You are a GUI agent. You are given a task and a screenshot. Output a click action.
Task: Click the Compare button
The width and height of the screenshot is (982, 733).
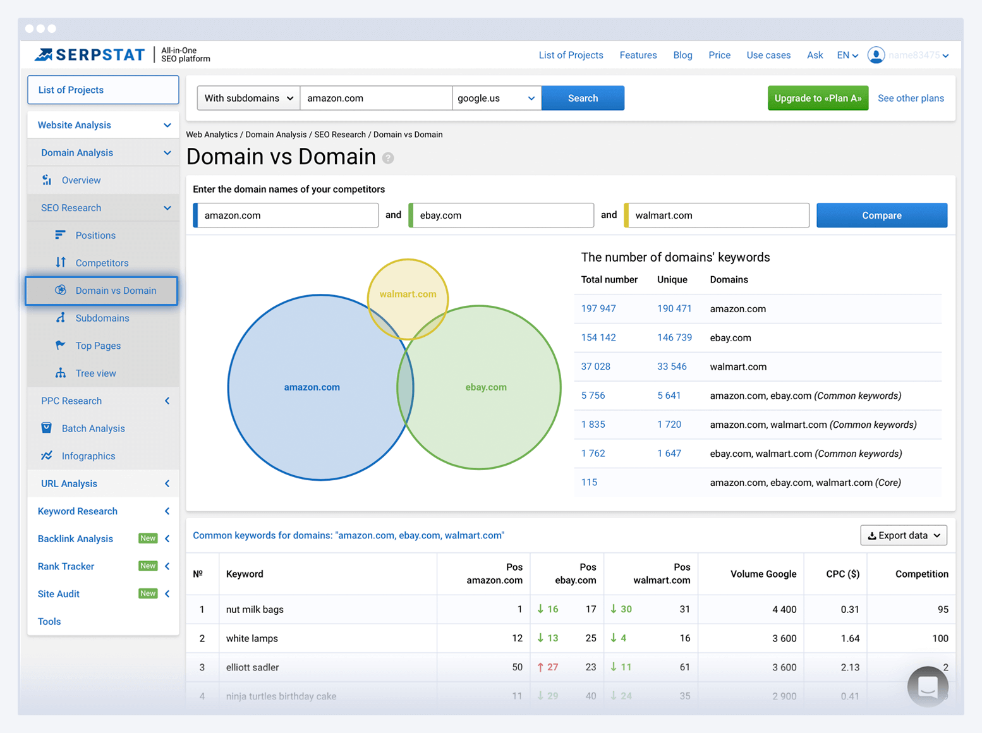[882, 215]
